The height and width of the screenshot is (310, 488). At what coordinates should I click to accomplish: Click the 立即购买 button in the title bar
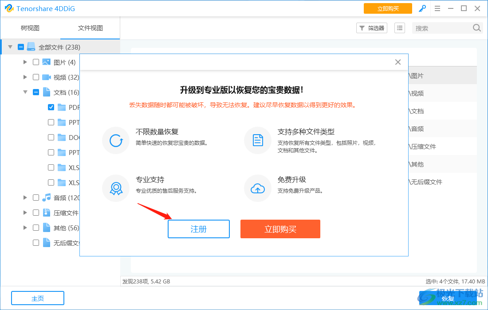coord(388,9)
